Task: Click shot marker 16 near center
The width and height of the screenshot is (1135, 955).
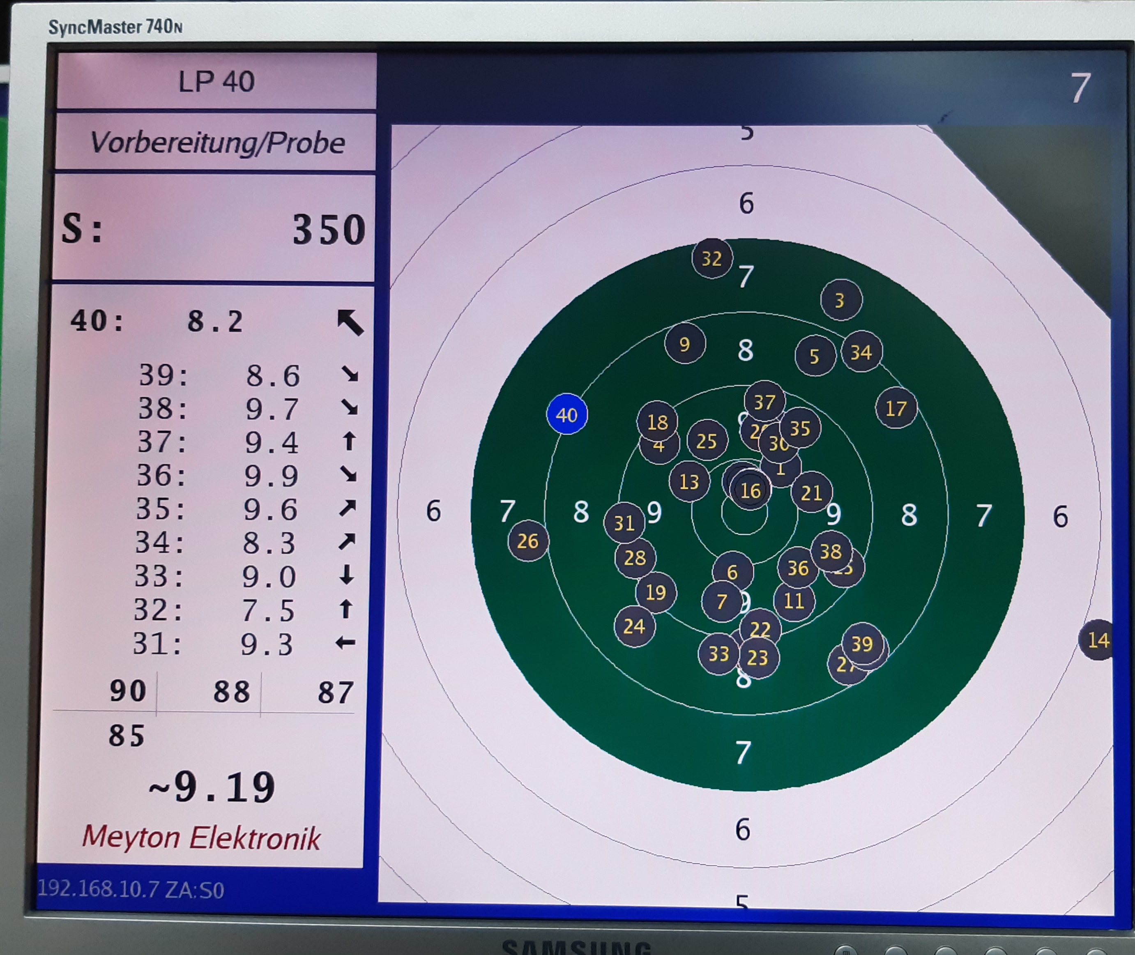Action: [x=751, y=490]
